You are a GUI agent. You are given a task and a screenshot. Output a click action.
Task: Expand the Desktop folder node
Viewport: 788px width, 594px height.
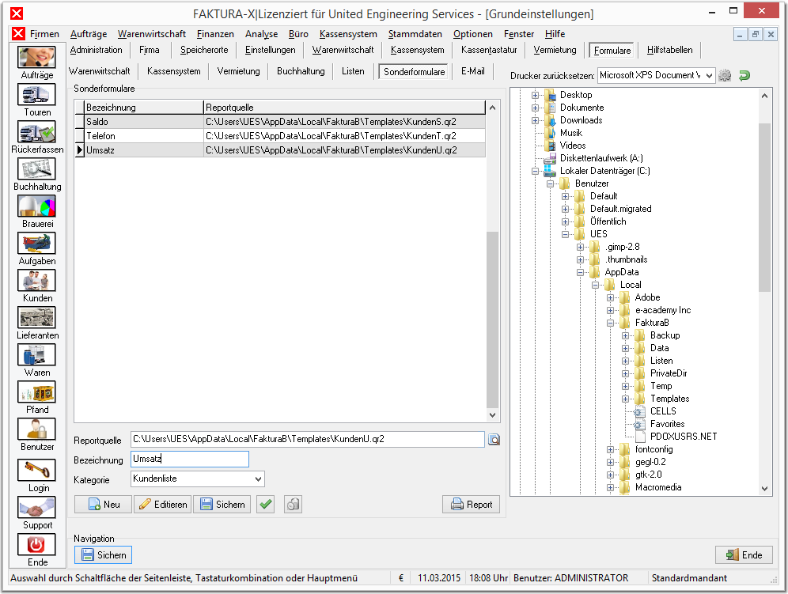[x=535, y=95]
